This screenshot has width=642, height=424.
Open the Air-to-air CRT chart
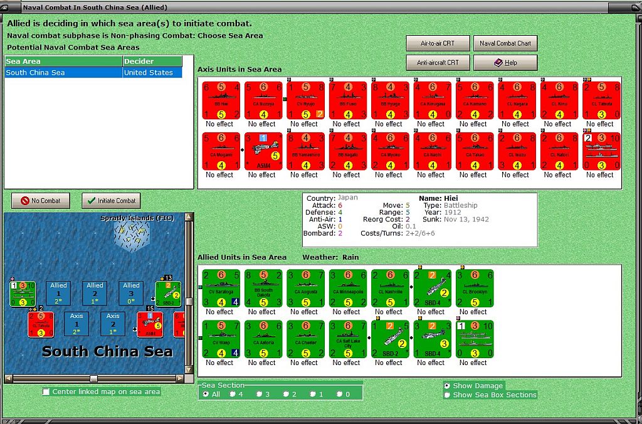point(438,43)
